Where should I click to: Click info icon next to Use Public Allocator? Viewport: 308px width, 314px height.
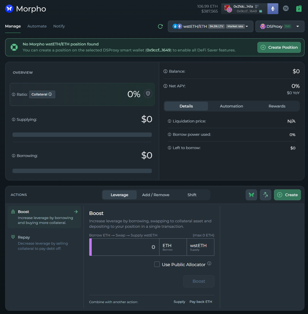(x=209, y=263)
